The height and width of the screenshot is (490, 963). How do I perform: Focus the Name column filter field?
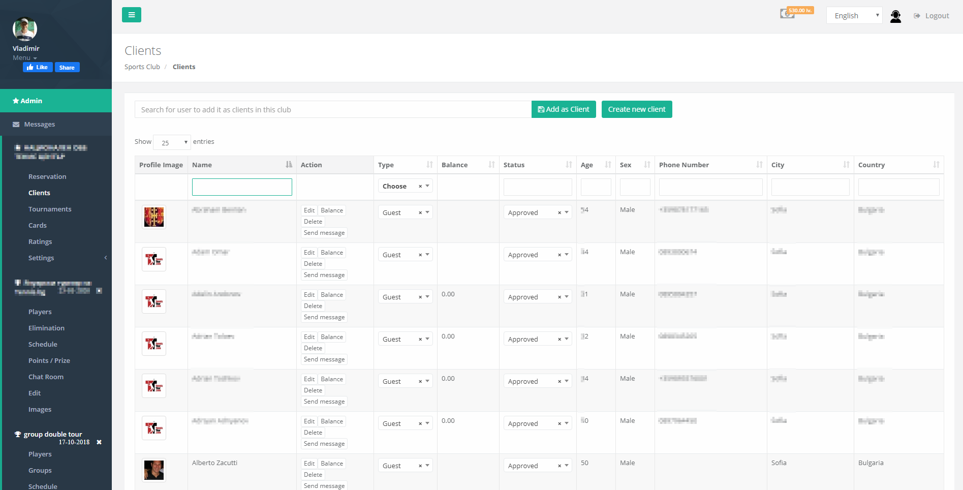242,187
